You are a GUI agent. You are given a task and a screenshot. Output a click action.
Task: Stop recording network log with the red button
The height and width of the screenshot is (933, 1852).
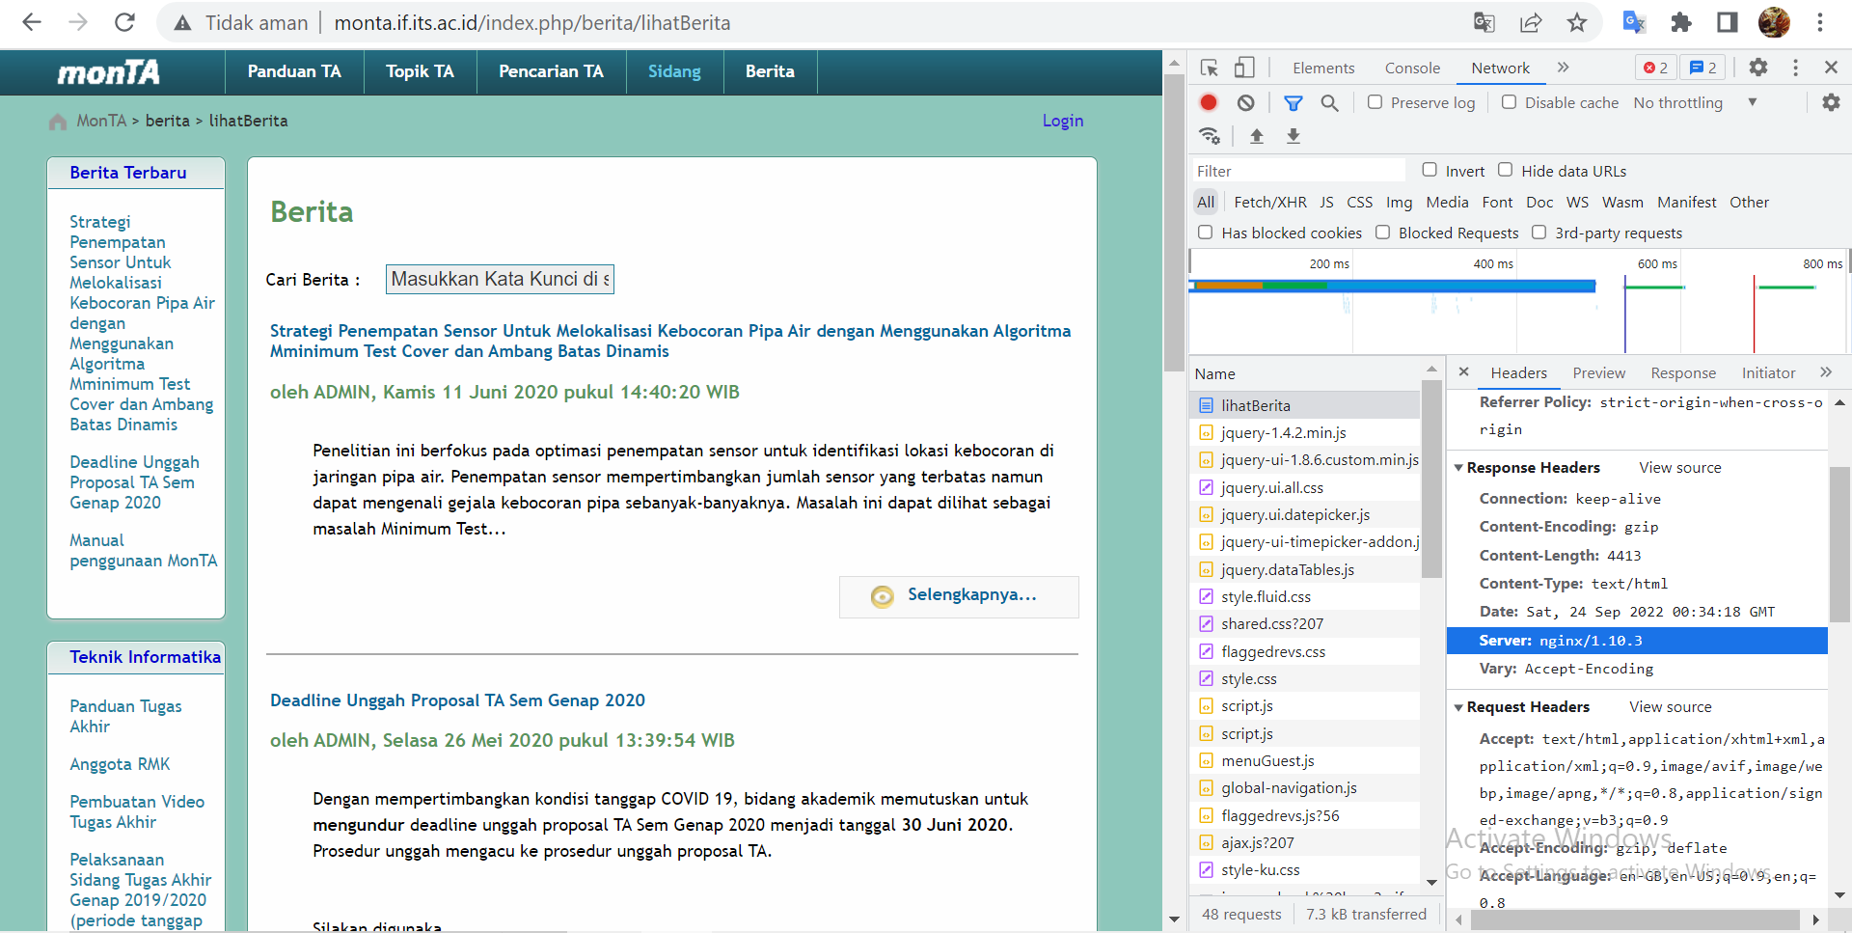click(1209, 102)
